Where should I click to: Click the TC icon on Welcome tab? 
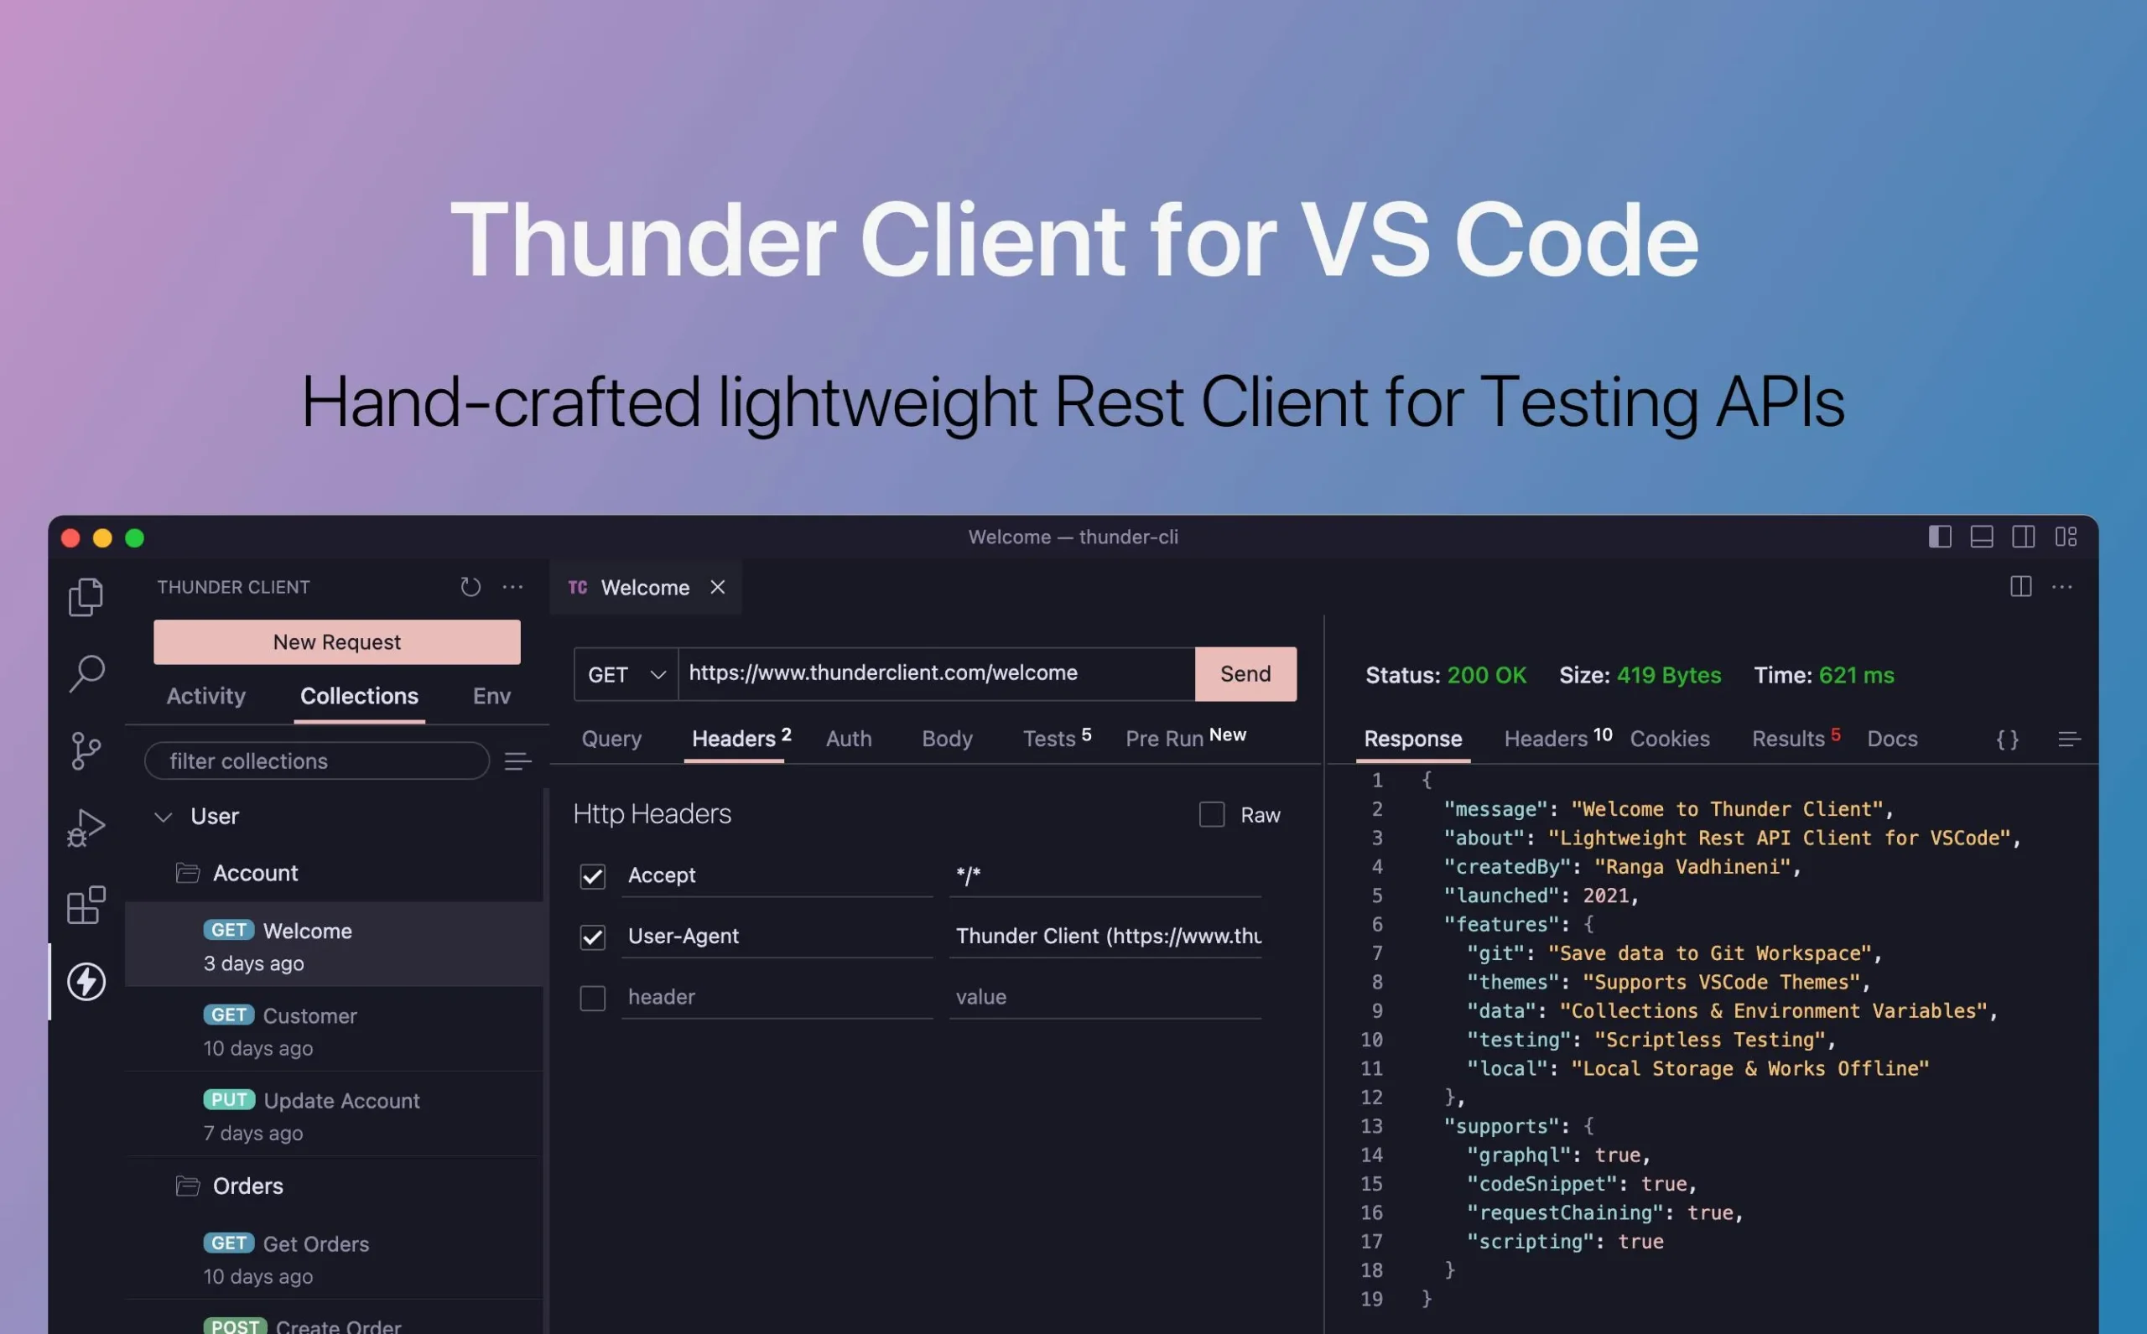click(577, 588)
